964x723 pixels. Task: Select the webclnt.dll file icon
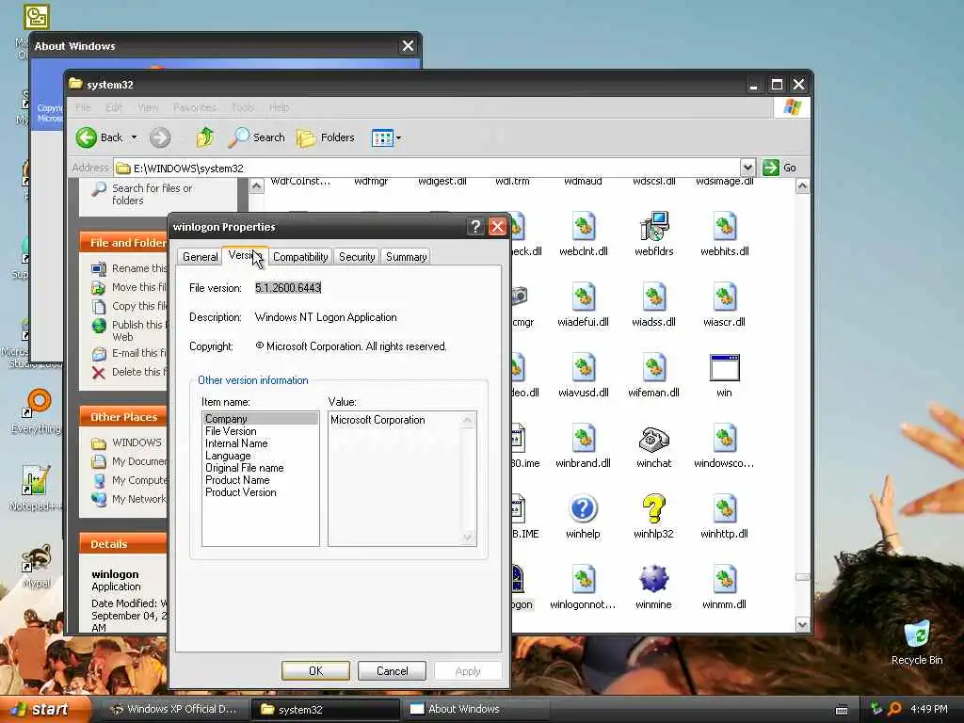tap(584, 226)
